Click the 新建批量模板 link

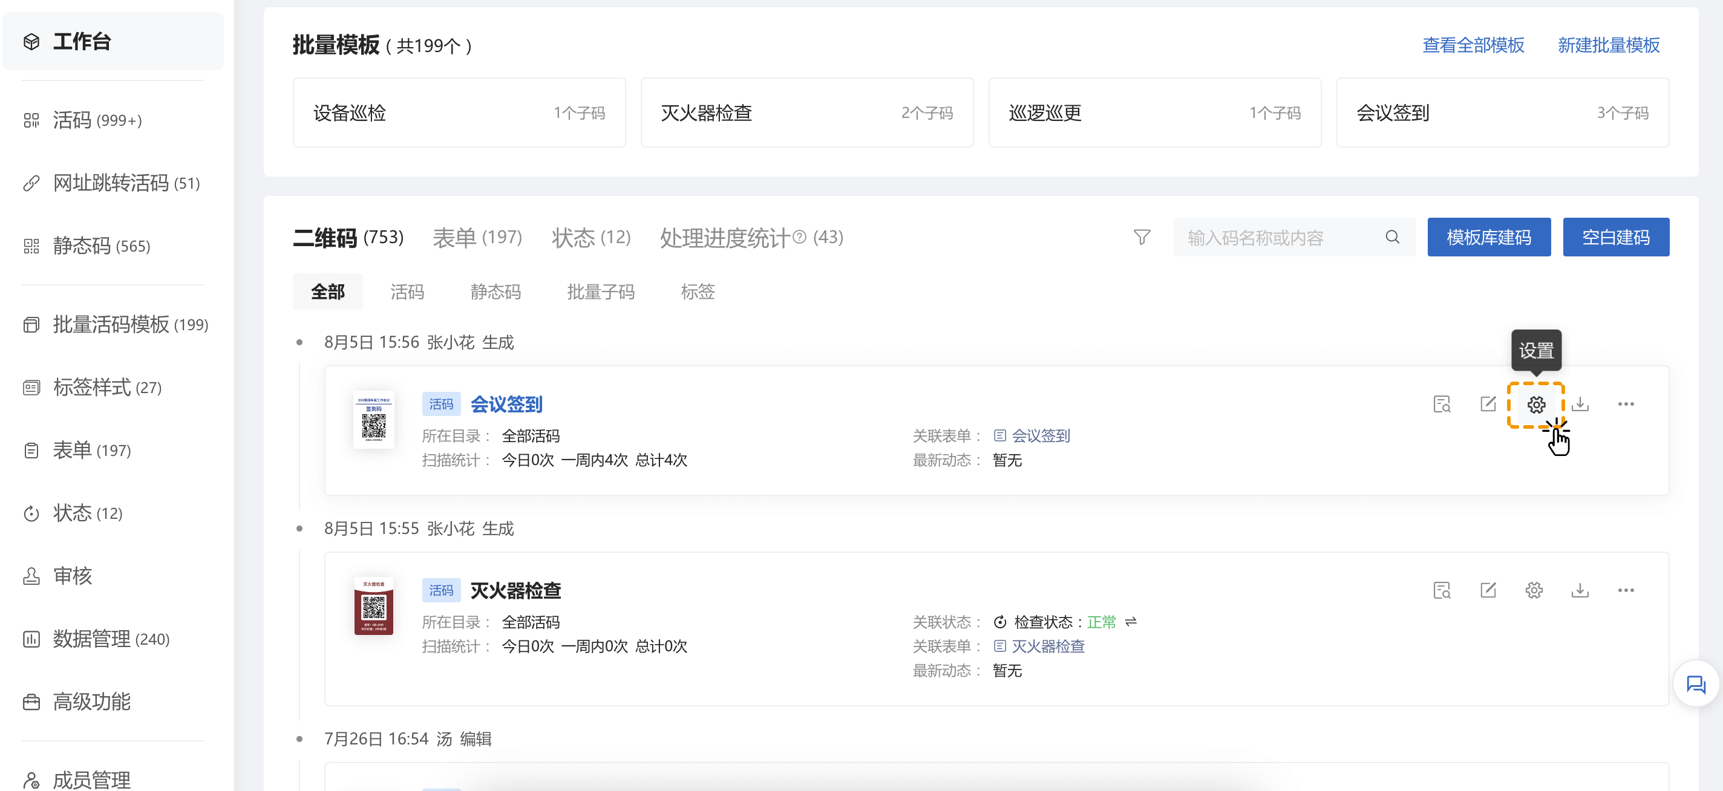tap(1609, 45)
